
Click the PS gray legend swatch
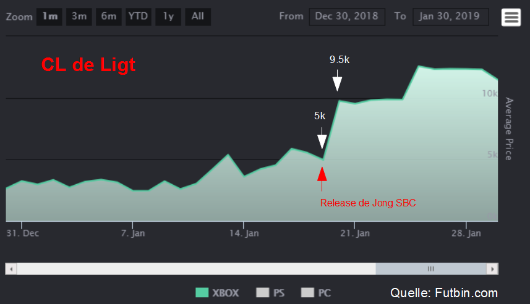pos(263,292)
